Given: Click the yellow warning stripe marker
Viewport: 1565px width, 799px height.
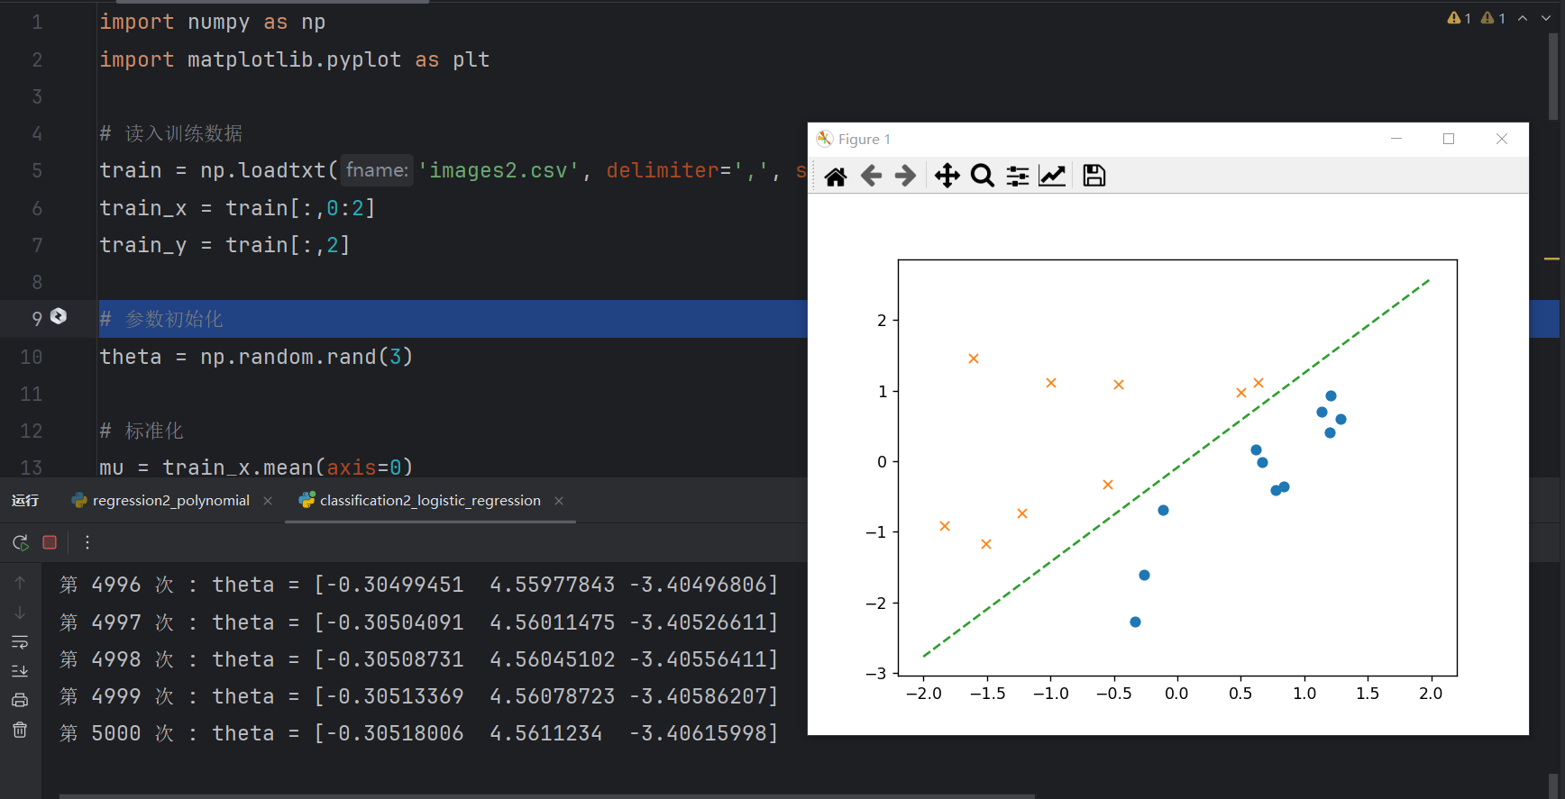Looking at the screenshot, I should (x=1551, y=259).
